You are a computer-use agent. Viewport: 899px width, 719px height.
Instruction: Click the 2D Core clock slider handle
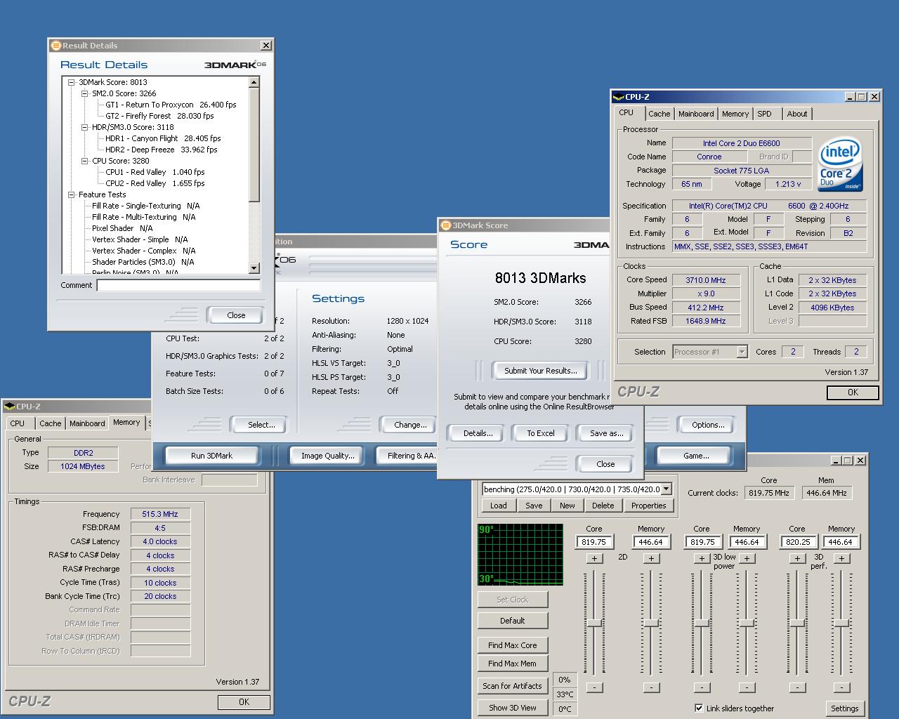[x=594, y=624]
